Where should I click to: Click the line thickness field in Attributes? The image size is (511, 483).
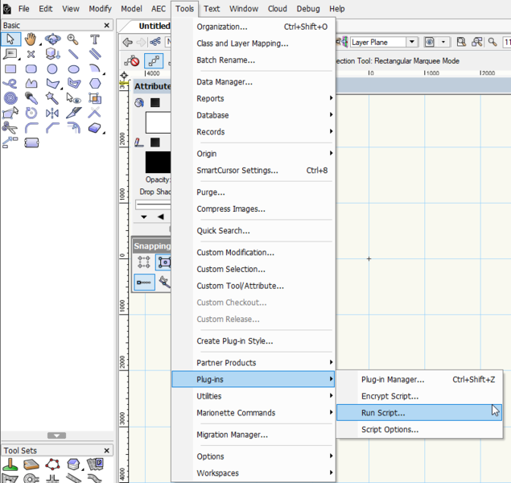tap(153, 205)
